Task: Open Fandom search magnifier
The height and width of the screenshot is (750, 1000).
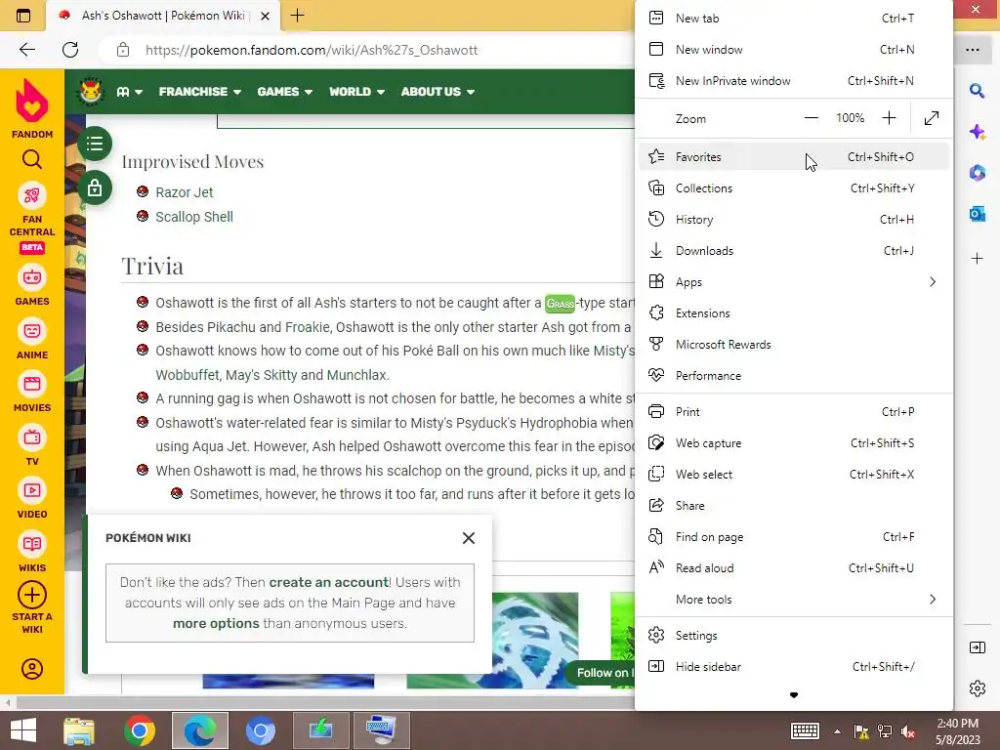Action: (32, 159)
